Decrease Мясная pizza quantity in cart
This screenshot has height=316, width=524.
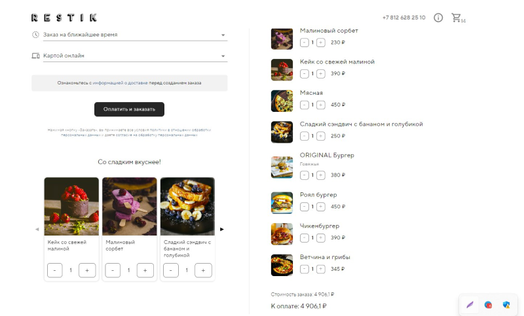[x=304, y=105]
